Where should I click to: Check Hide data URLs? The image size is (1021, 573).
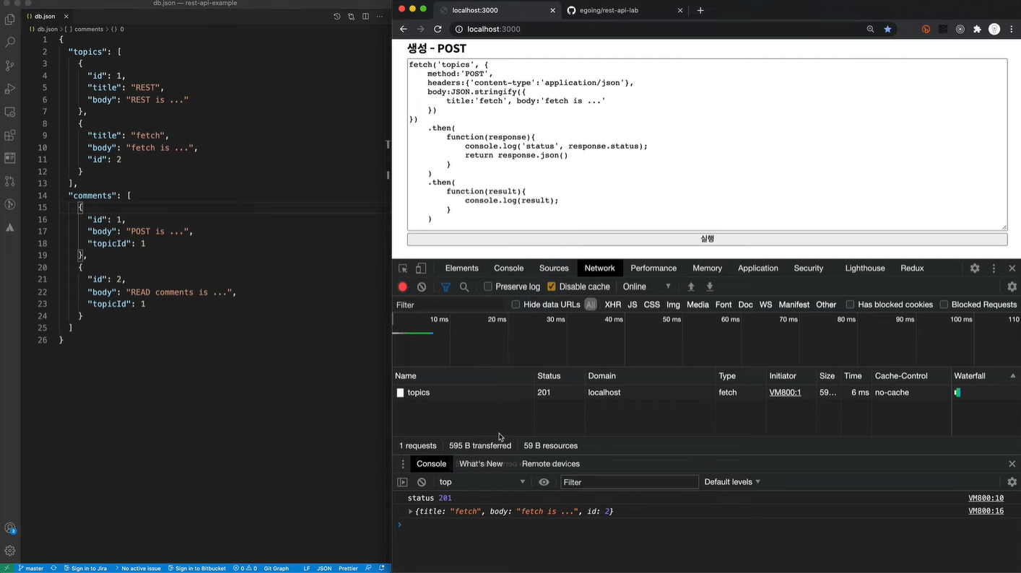click(x=516, y=305)
